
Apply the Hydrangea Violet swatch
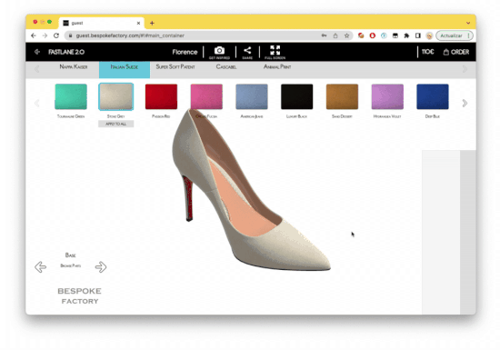click(x=387, y=96)
